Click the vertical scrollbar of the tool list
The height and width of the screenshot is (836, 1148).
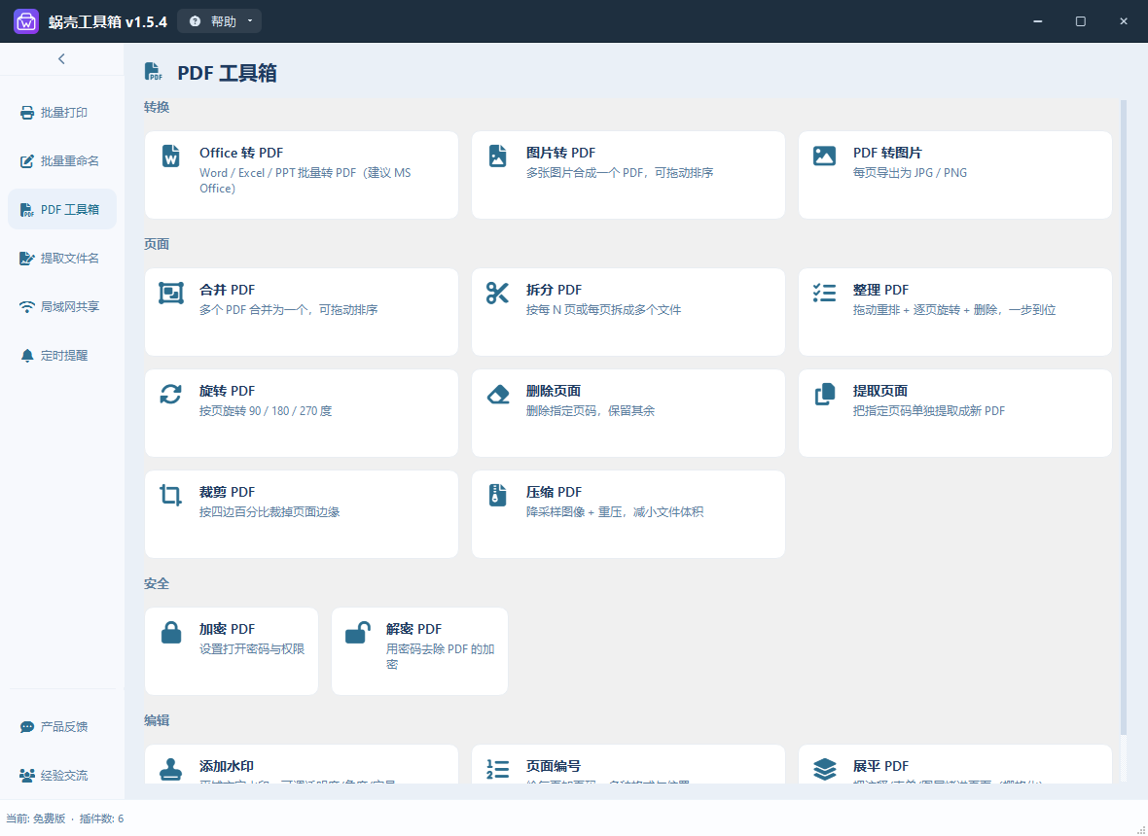tap(1124, 417)
